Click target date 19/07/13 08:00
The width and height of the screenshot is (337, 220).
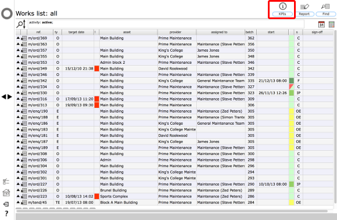coord(79,203)
